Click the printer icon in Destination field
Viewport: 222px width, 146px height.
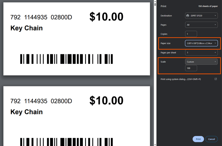coord(188,16)
